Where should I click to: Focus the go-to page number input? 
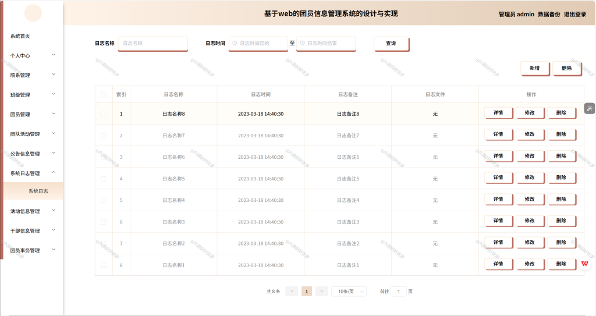399,292
